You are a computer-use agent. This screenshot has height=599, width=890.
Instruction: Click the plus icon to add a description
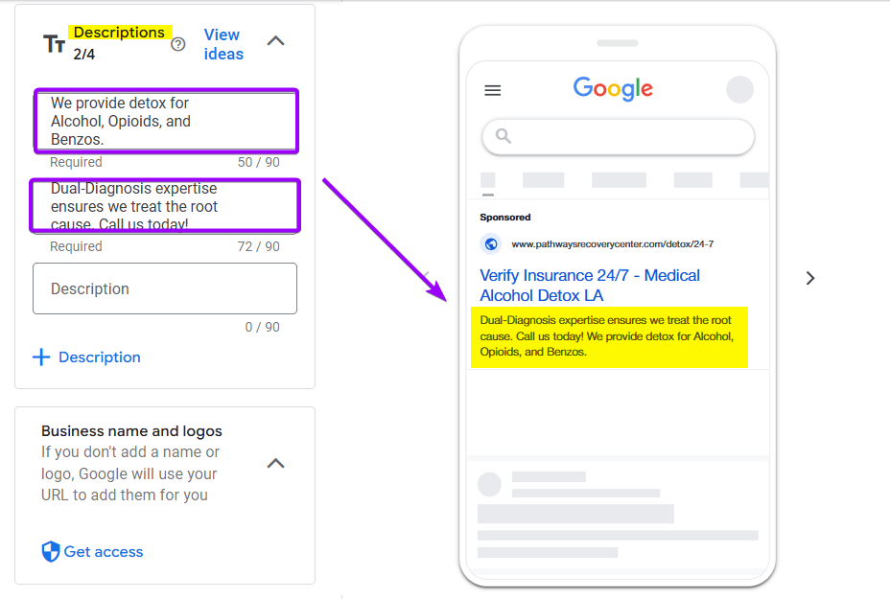39,357
